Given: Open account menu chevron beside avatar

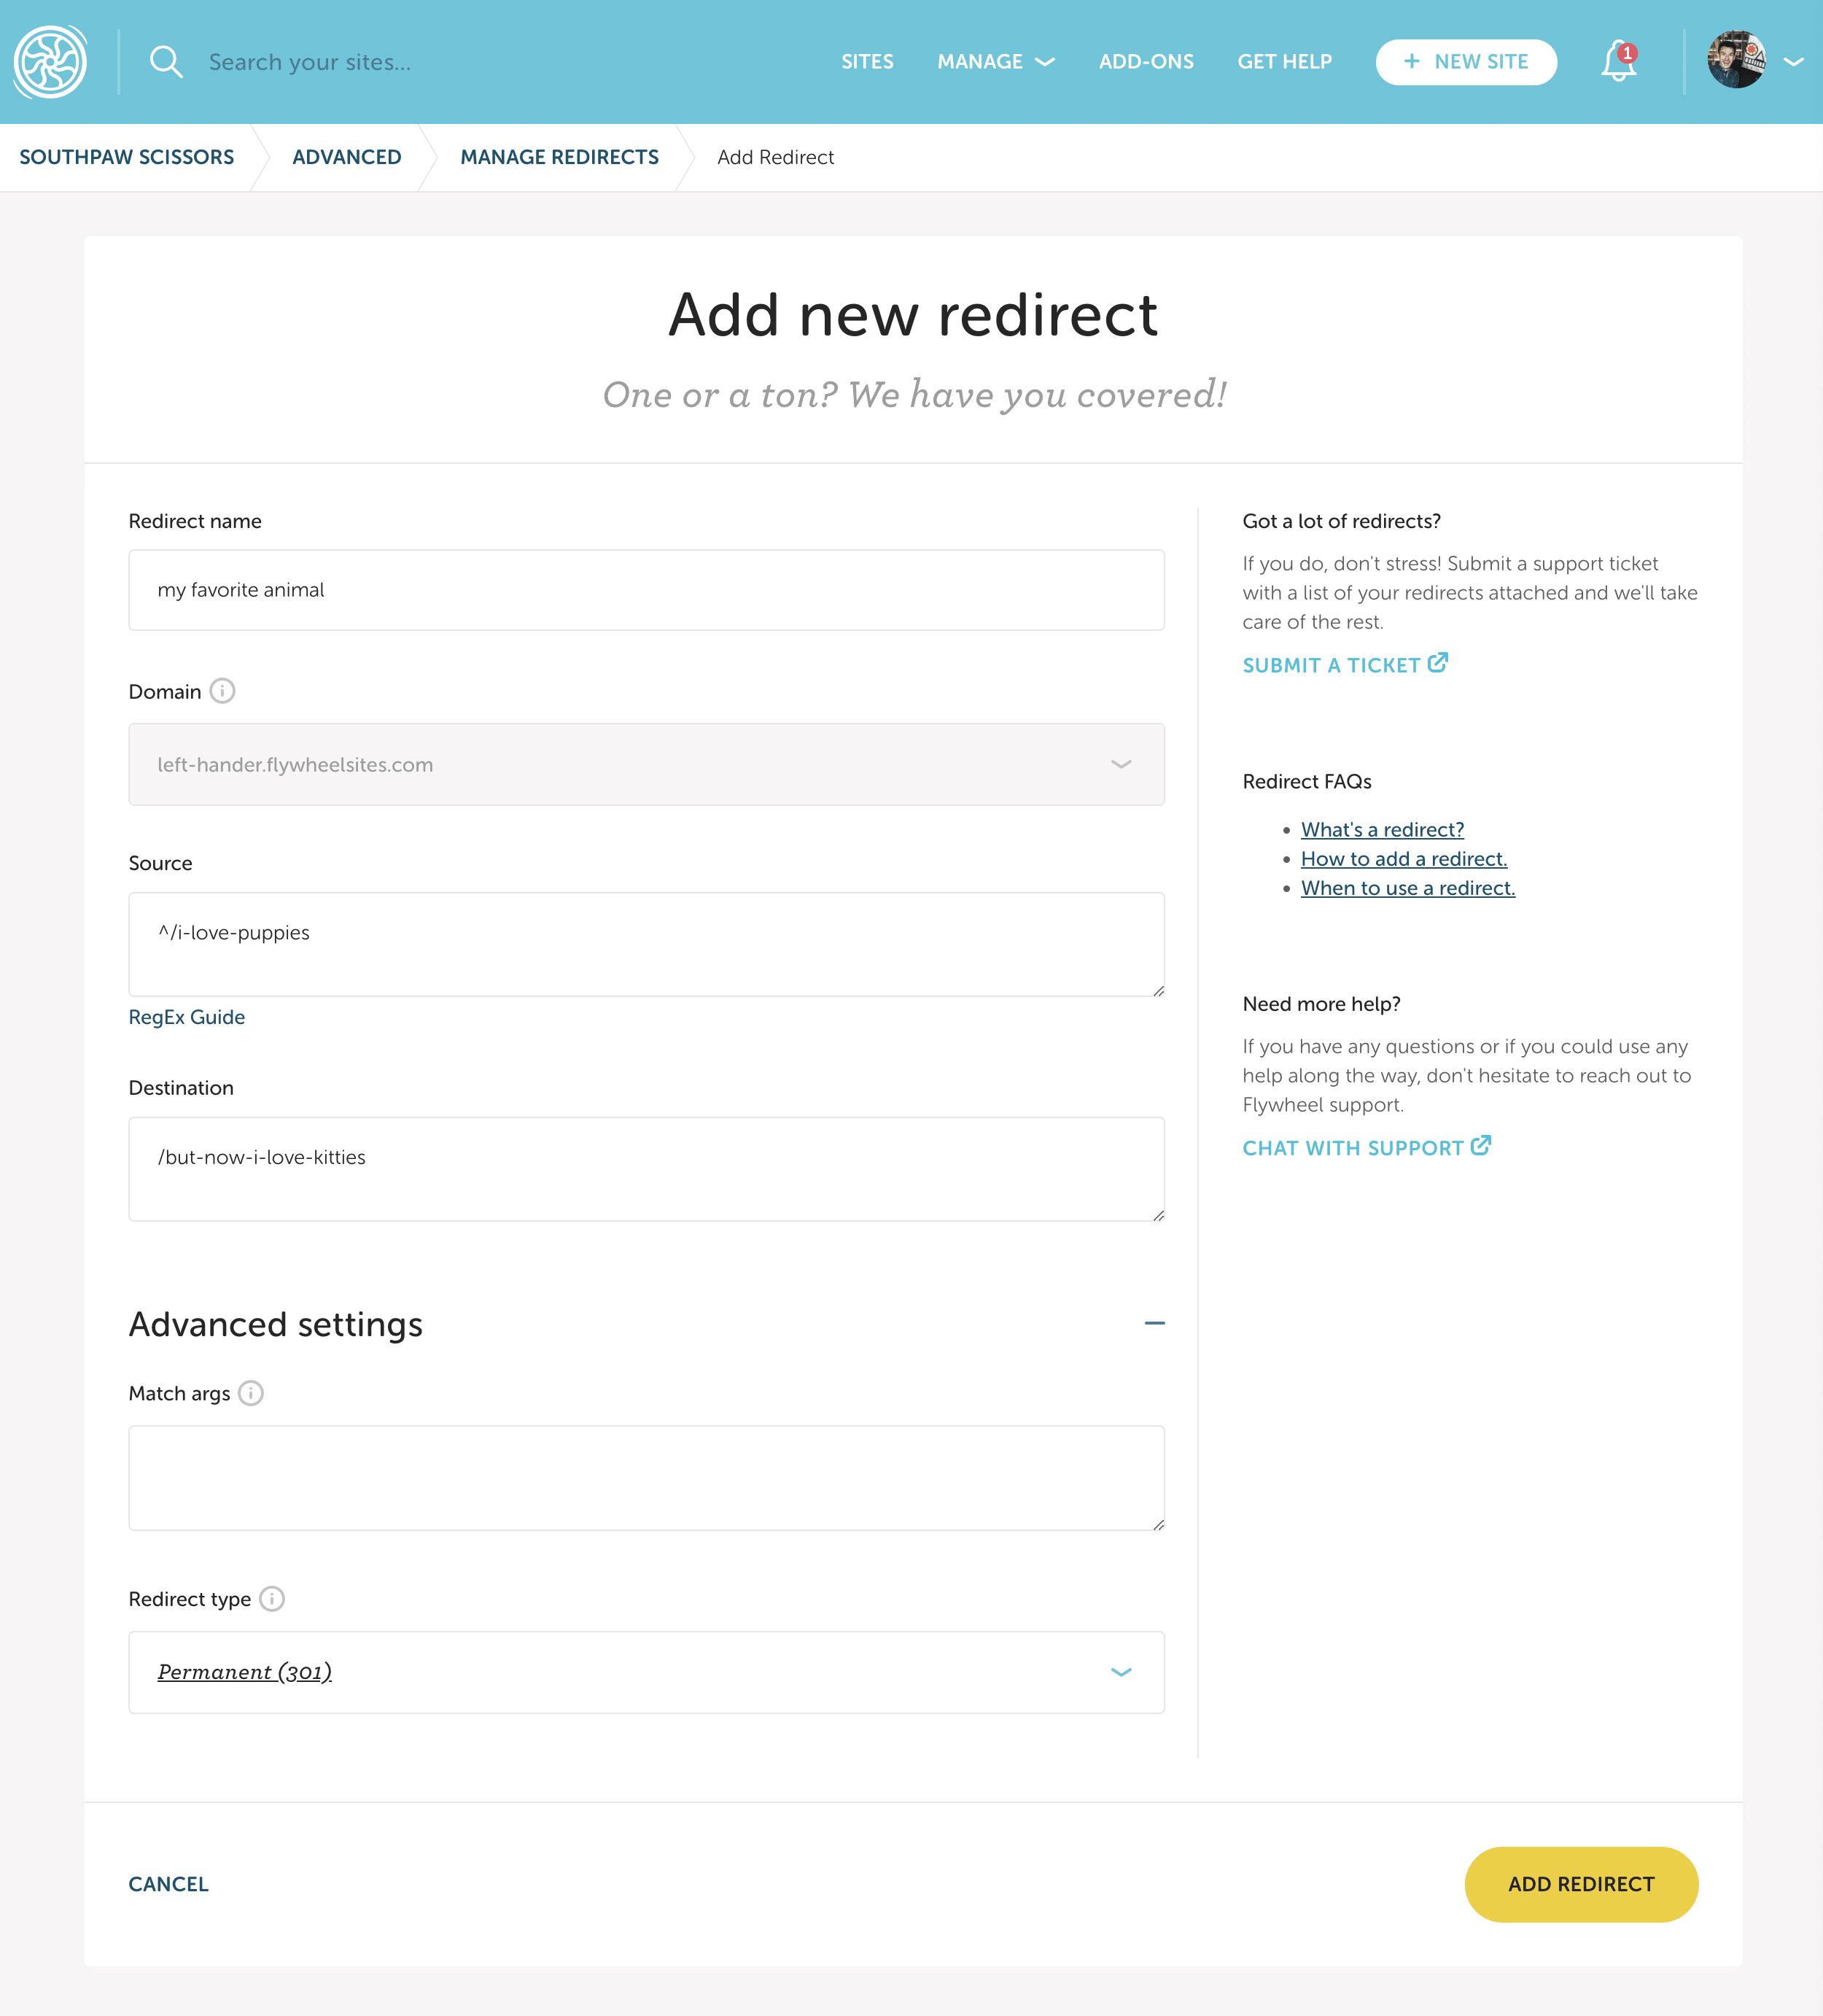Looking at the screenshot, I should 1794,62.
